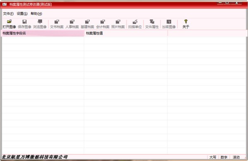The width and height of the screenshot is (248, 161).
Task: Open the 关于 about icon
Action: pos(186,21)
